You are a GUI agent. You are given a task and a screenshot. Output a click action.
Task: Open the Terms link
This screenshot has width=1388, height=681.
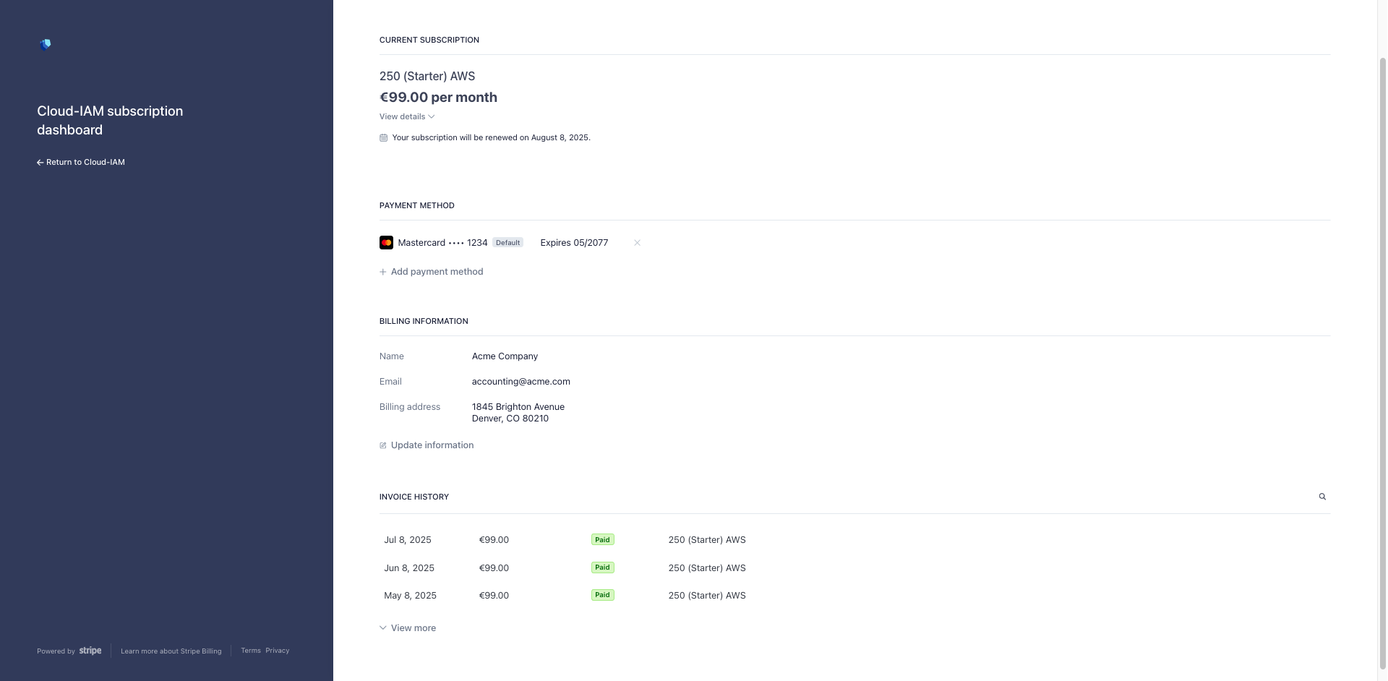coord(251,651)
